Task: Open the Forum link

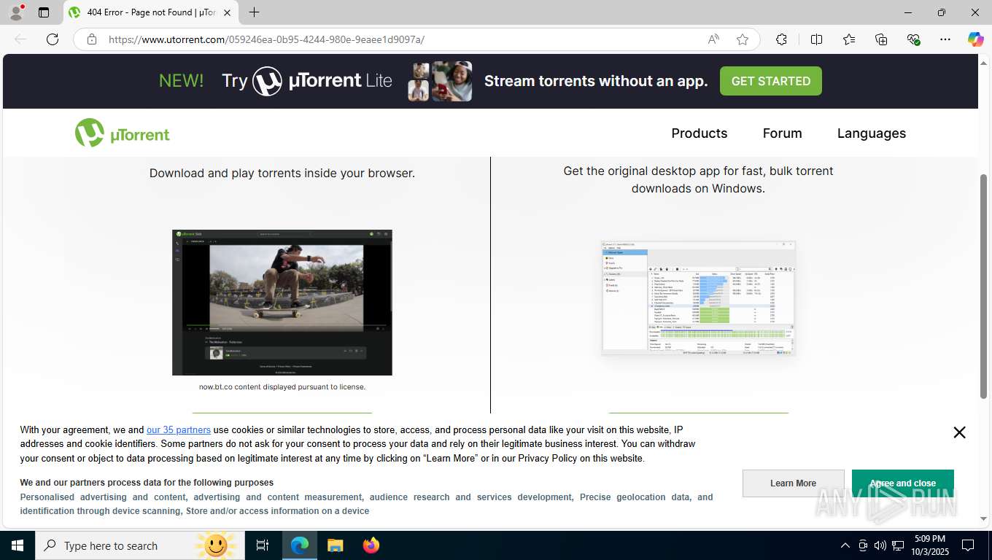Action: (783, 133)
